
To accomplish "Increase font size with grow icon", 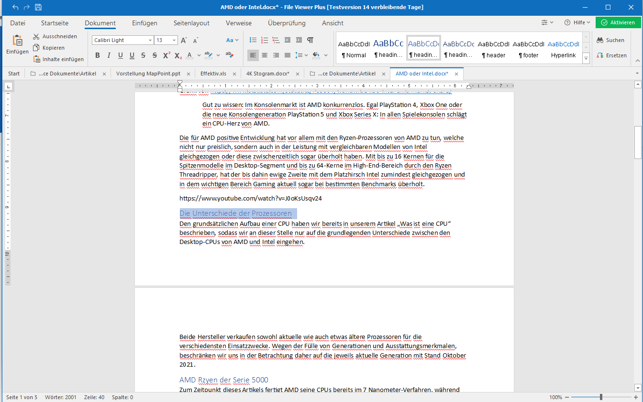I will [x=184, y=41].
